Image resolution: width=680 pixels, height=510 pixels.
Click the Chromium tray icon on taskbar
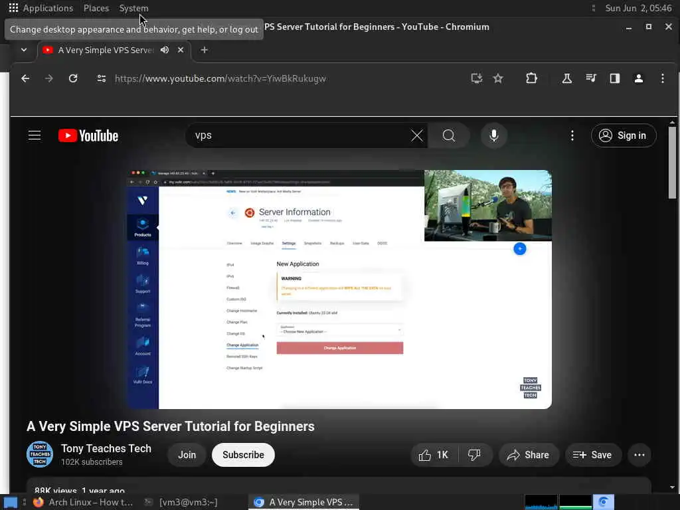coord(603,502)
